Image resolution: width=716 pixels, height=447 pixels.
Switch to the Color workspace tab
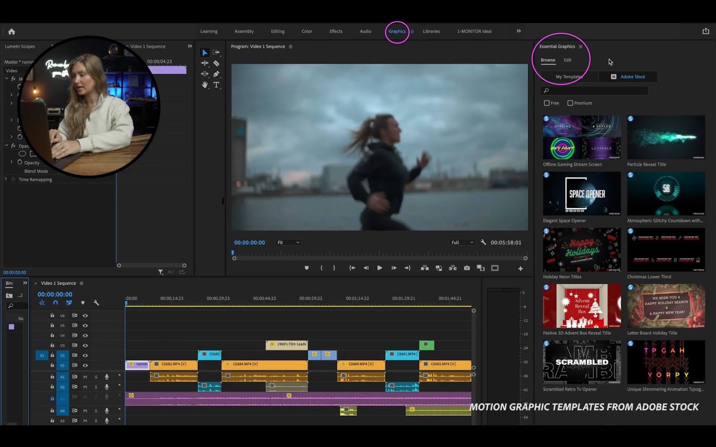(x=307, y=31)
